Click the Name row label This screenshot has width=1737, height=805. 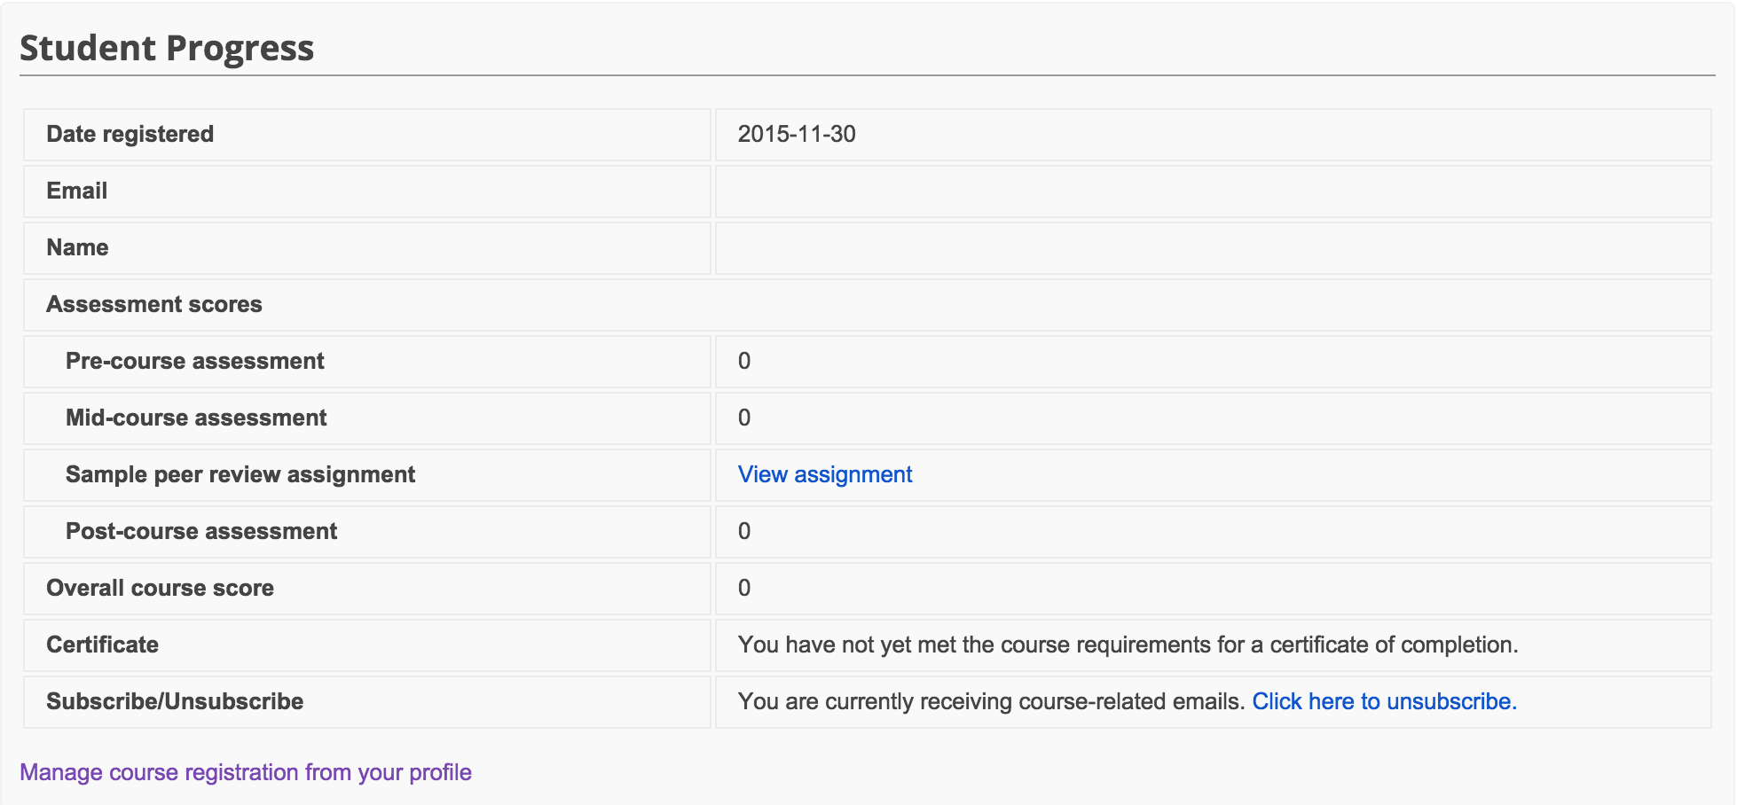(x=78, y=248)
